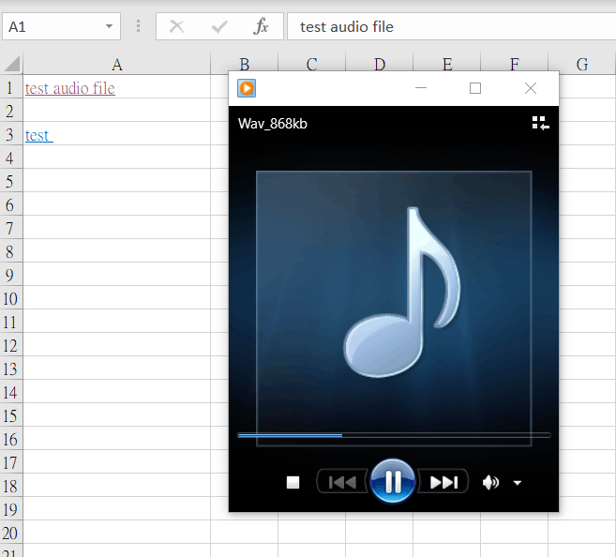The image size is (616, 557).
Task: Select cell G3
Action: pyautogui.click(x=587, y=133)
